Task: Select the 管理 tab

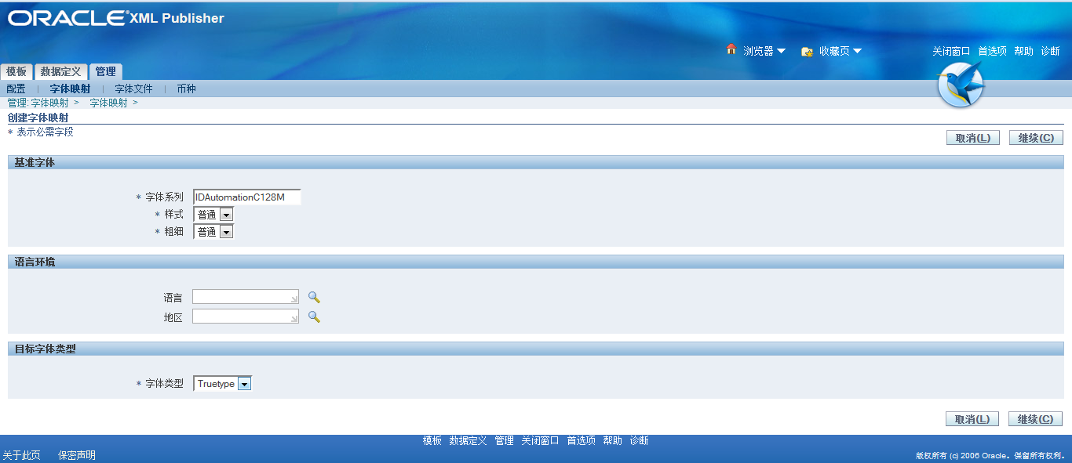Action: (x=106, y=71)
